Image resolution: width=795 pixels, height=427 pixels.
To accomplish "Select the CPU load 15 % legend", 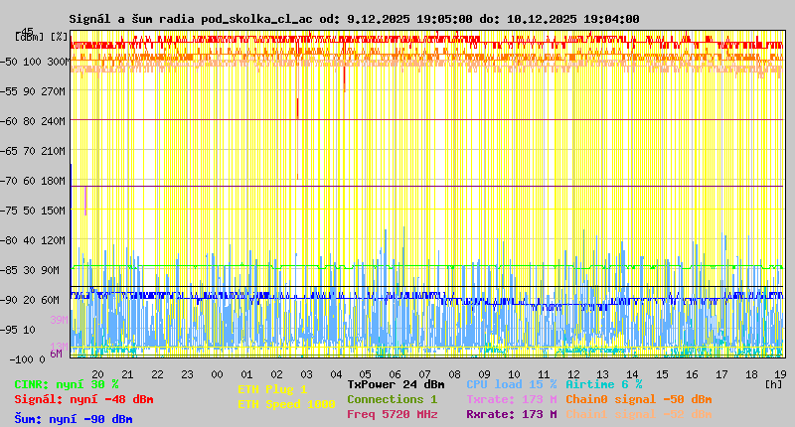I will click(511, 384).
